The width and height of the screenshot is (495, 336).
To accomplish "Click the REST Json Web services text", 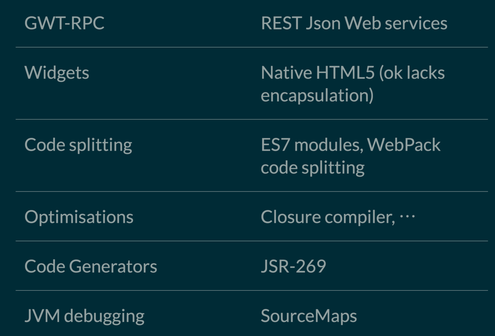I will (354, 24).
